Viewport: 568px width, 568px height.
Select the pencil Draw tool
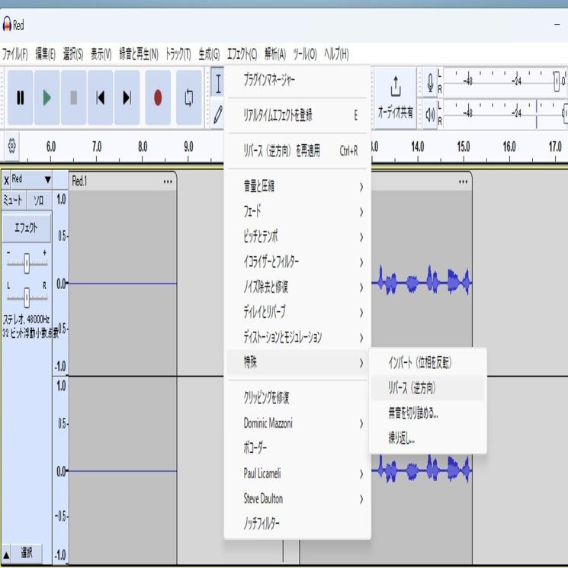218,114
